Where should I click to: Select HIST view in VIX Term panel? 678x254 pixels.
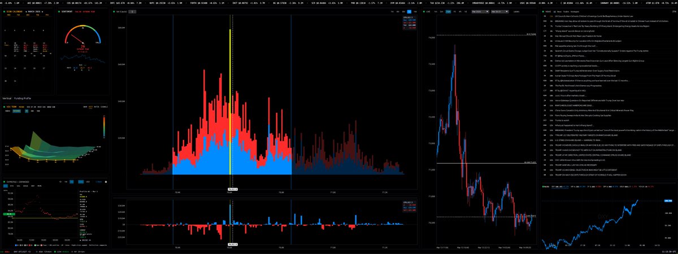point(90,107)
